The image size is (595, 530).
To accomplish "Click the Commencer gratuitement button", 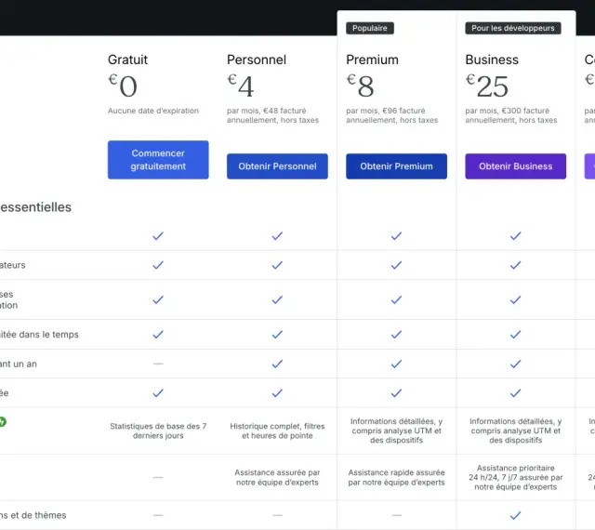I will coord(158,160).
